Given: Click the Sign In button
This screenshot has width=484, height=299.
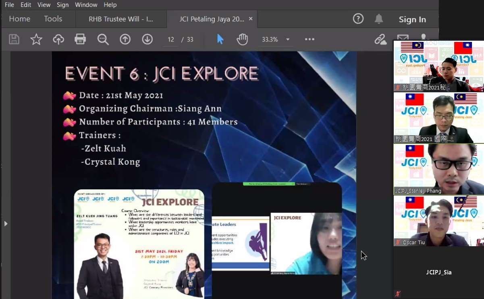Looking at the screenshot, I should [x=412, y=19].
